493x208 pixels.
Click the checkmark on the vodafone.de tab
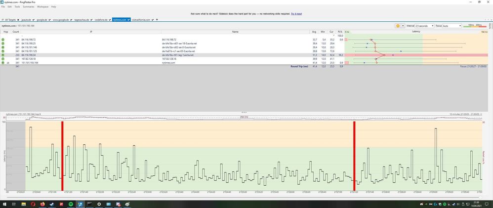[110, 19]
